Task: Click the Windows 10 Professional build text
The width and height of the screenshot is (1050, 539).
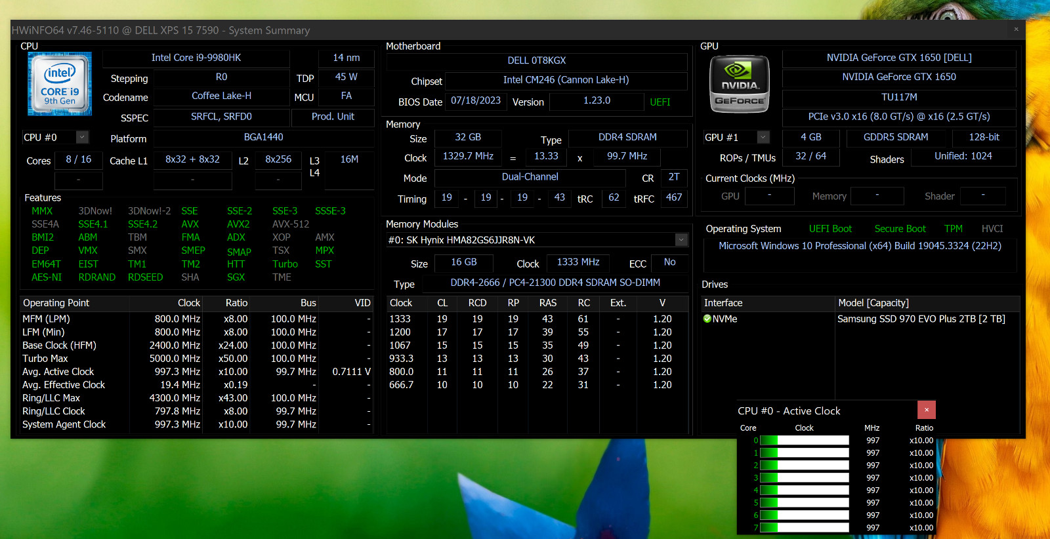Action: coord(860,246)
